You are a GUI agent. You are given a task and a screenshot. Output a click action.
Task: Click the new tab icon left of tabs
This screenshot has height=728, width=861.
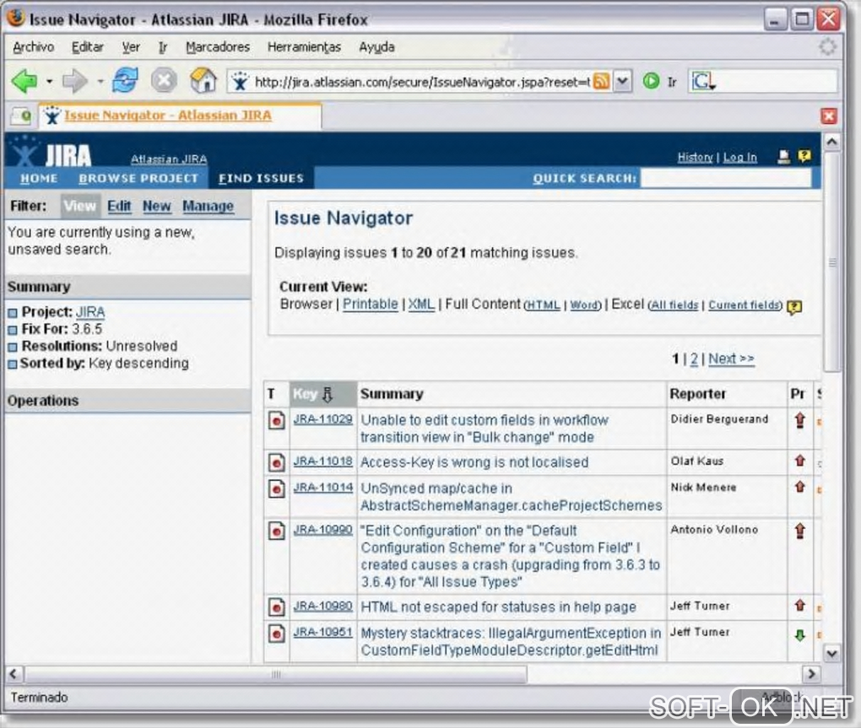coord(22,116)
